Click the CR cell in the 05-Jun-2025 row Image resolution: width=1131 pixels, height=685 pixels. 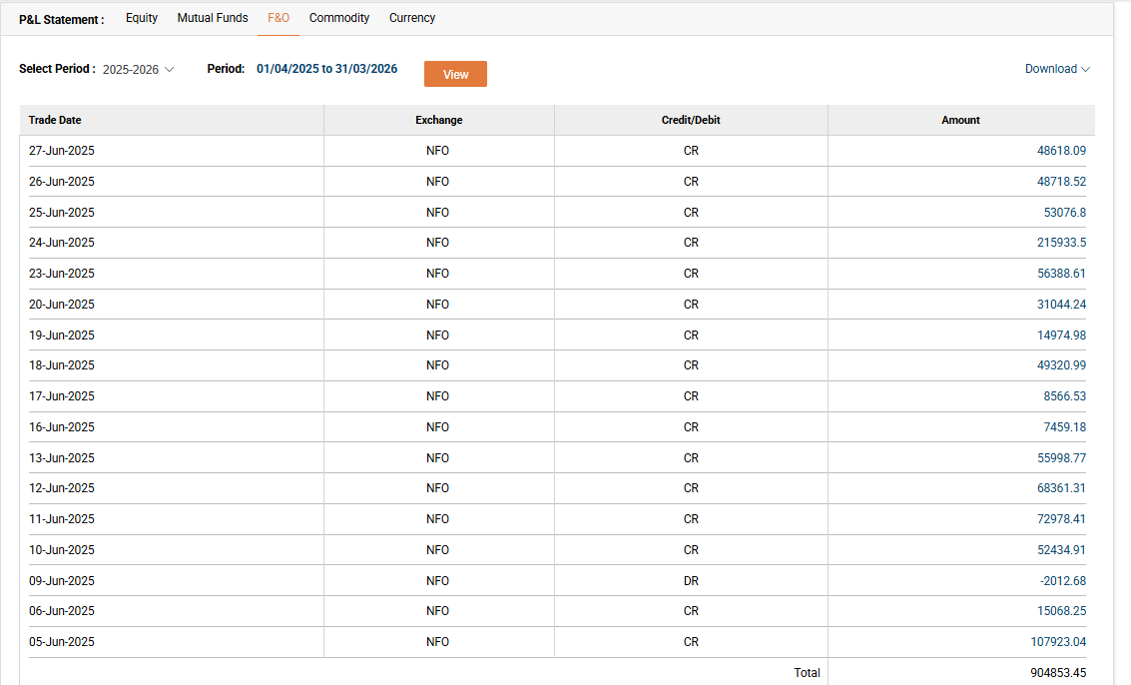click(691, 642)
